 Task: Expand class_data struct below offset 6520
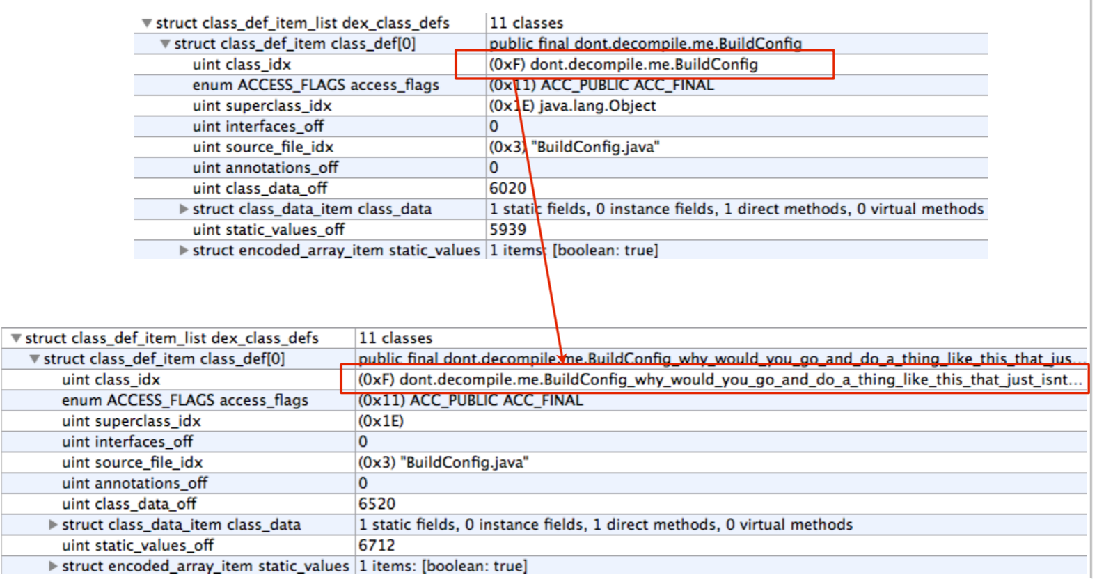(x=53, y=525)
